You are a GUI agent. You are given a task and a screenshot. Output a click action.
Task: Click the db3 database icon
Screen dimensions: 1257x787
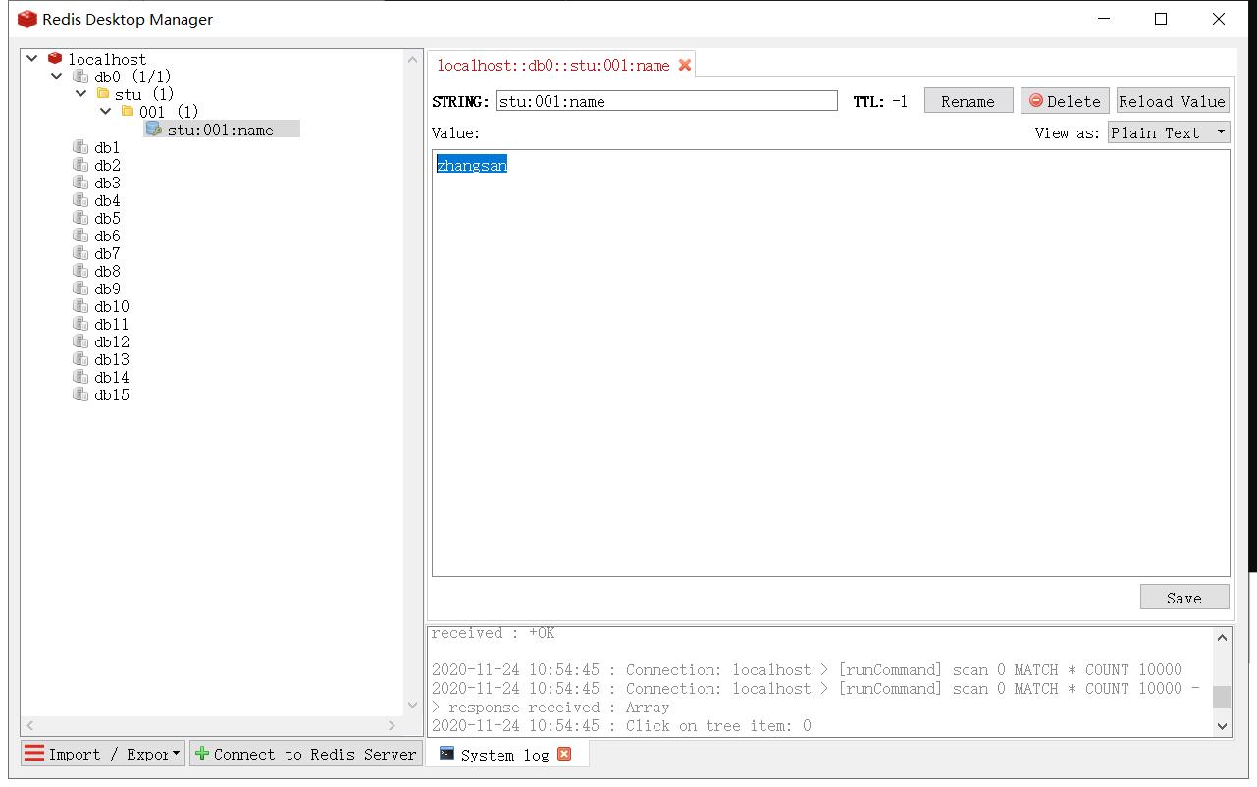point(80,183)
